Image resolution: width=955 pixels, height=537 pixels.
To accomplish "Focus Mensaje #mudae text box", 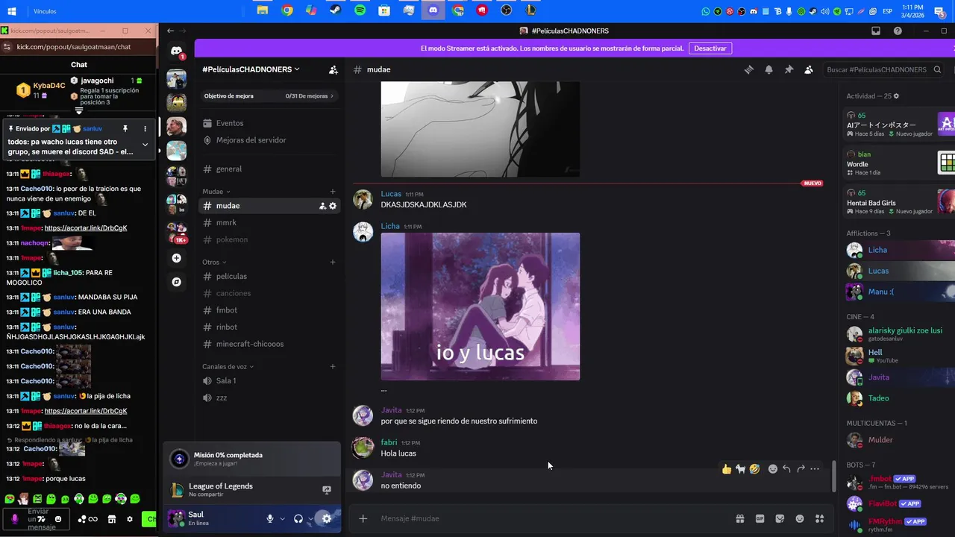I will (x=552, y=518).
